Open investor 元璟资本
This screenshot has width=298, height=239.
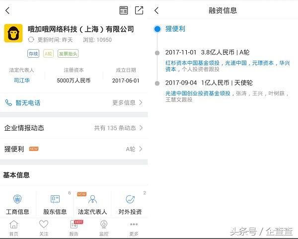[263, 63]
